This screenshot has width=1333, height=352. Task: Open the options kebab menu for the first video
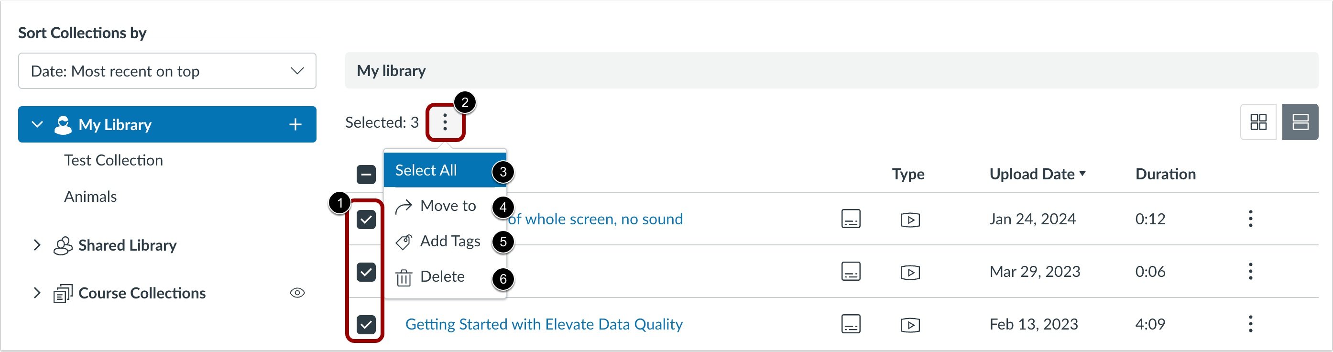1251,220
